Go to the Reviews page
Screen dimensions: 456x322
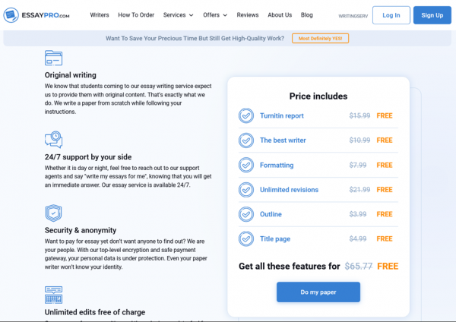point(248,15)
